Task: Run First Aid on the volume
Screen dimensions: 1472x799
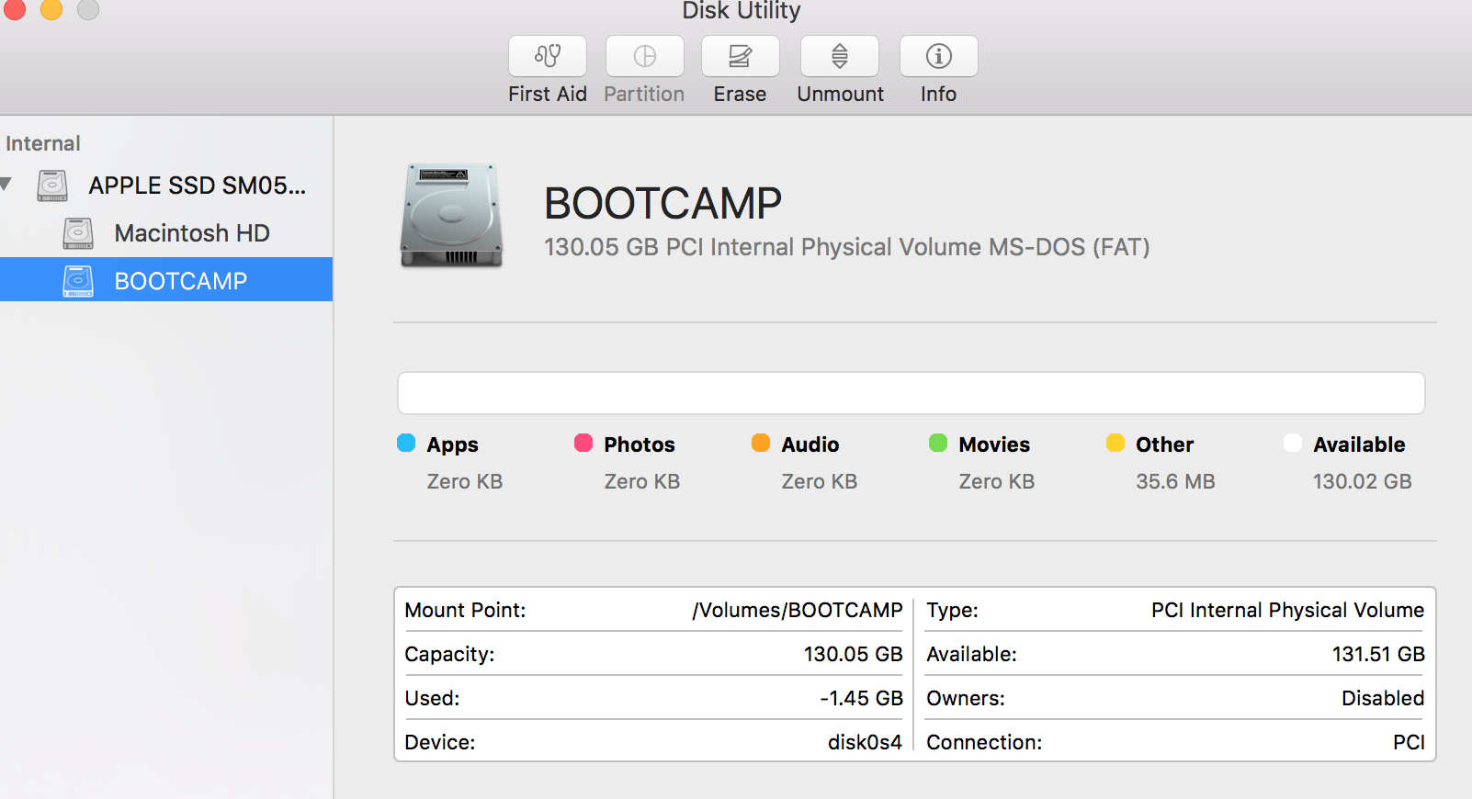Action: tap(548, 56)
